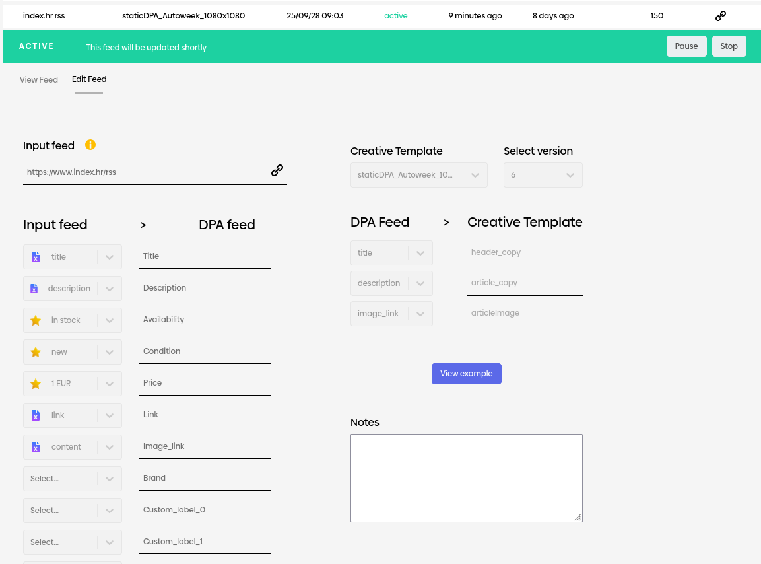The width and height of the screenshot is (761, 564).
Task: Click the Stop button
Action: click(x=729, y=46)
